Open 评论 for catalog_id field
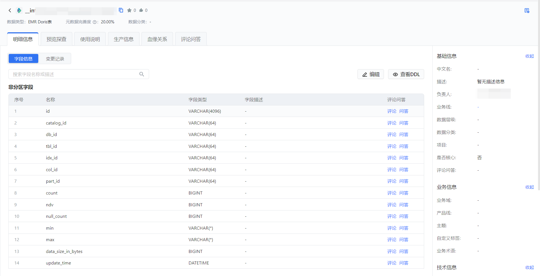 click(x=392, y=123)
